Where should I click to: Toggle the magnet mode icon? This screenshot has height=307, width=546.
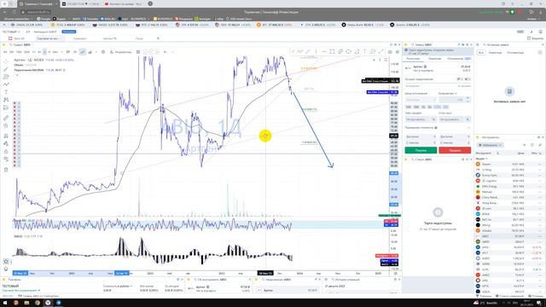pos(6,136)
